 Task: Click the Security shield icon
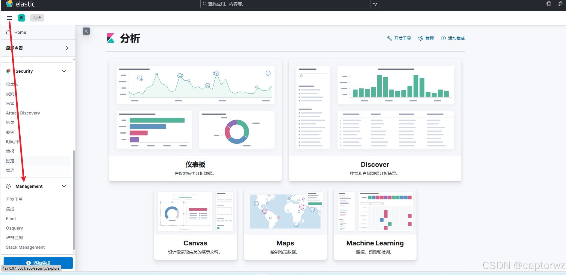click(x=8, y=71)
